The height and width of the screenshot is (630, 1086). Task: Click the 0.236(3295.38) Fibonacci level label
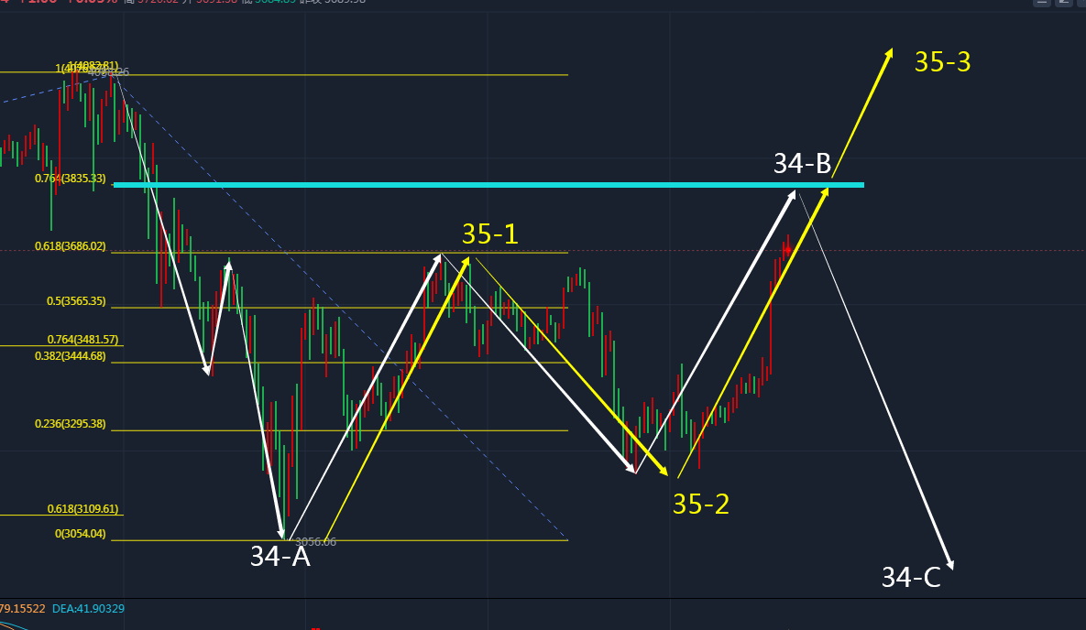70,424
